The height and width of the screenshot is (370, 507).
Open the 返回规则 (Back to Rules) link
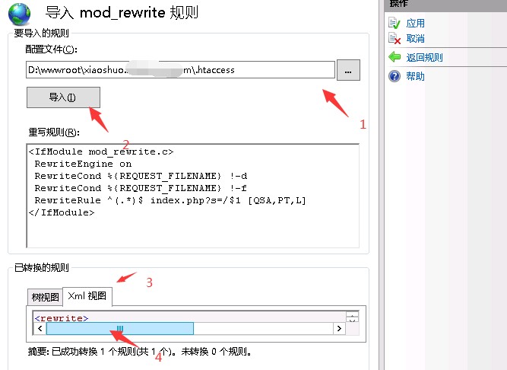pyautogui.click(x=424, y=57)
